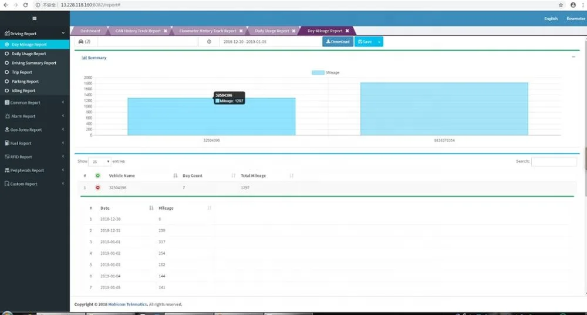The width and height of the screenshot is (587, 315).
Task: Click the 32504396 mileage bar in chart
Action: 211,116
